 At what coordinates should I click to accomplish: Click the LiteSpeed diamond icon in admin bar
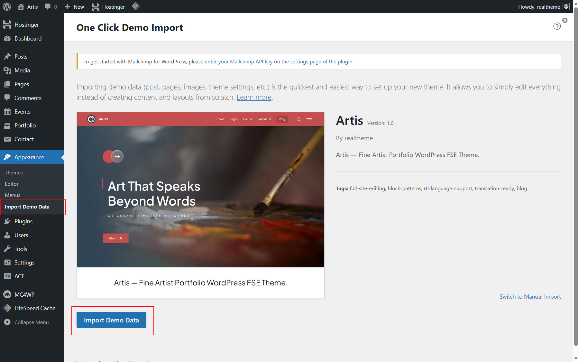coord(136,6)
